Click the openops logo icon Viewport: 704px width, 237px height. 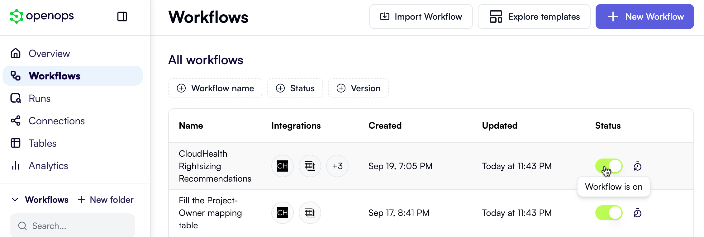(x=17, y=16)
